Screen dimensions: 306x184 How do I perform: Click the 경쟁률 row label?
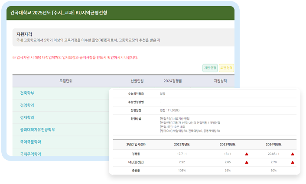tap(136, 154)
